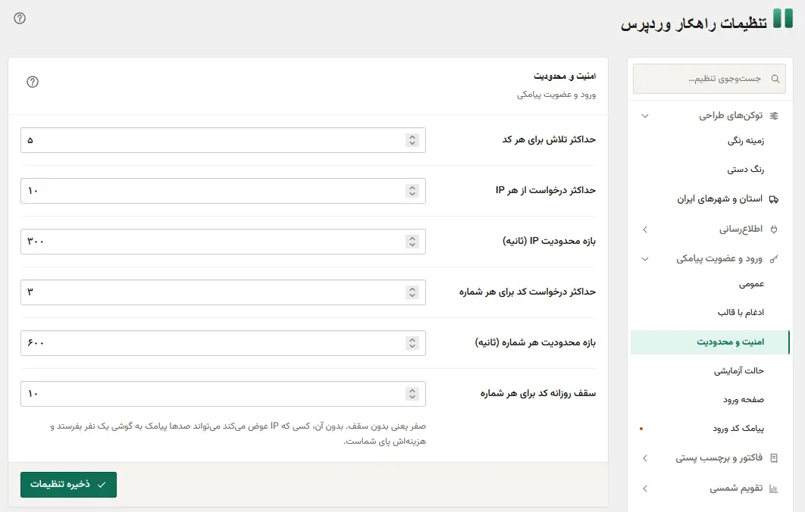
Task: Click the تقویم شمسی group label
Action: (x=736, y=489)
